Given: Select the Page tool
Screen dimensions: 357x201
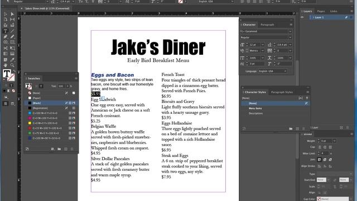Looking at the screenshot, I should tap(6, 20).
